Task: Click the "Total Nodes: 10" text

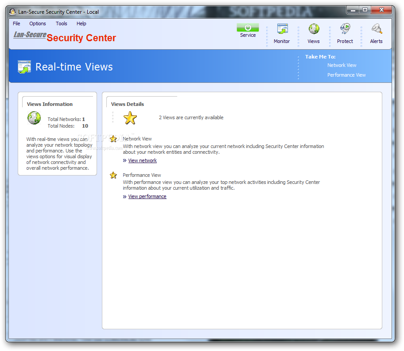Action: 68,126
